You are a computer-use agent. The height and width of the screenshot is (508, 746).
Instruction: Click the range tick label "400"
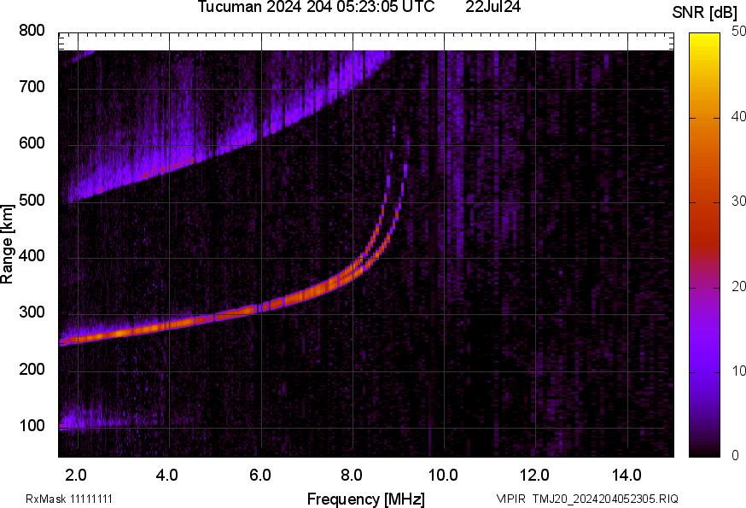(32, 255)
